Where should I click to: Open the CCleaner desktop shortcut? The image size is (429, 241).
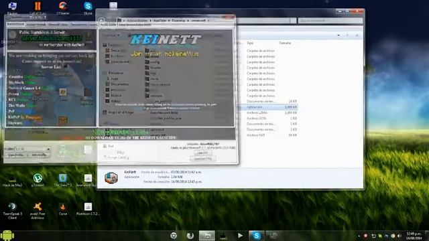pyautogui.click(x=62, y=7)
